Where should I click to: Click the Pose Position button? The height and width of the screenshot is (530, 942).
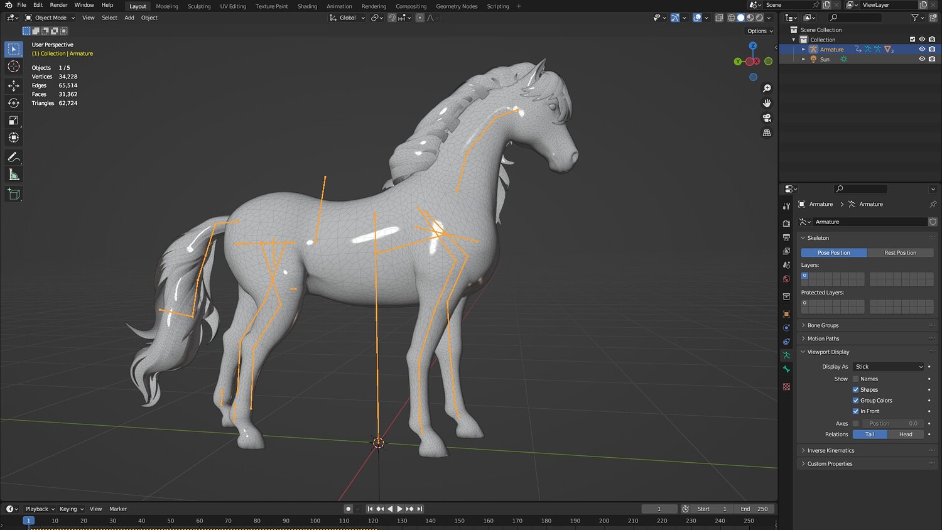[834, 252]
